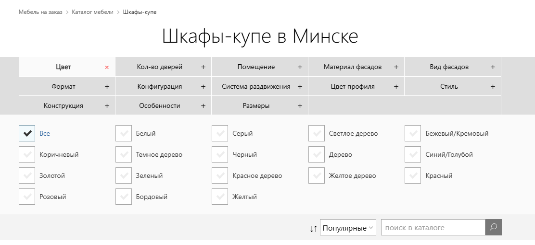Viewport: 535px width, 245px height.
Task: Check the Розовый checkbox
Action: tap(27, 197)
